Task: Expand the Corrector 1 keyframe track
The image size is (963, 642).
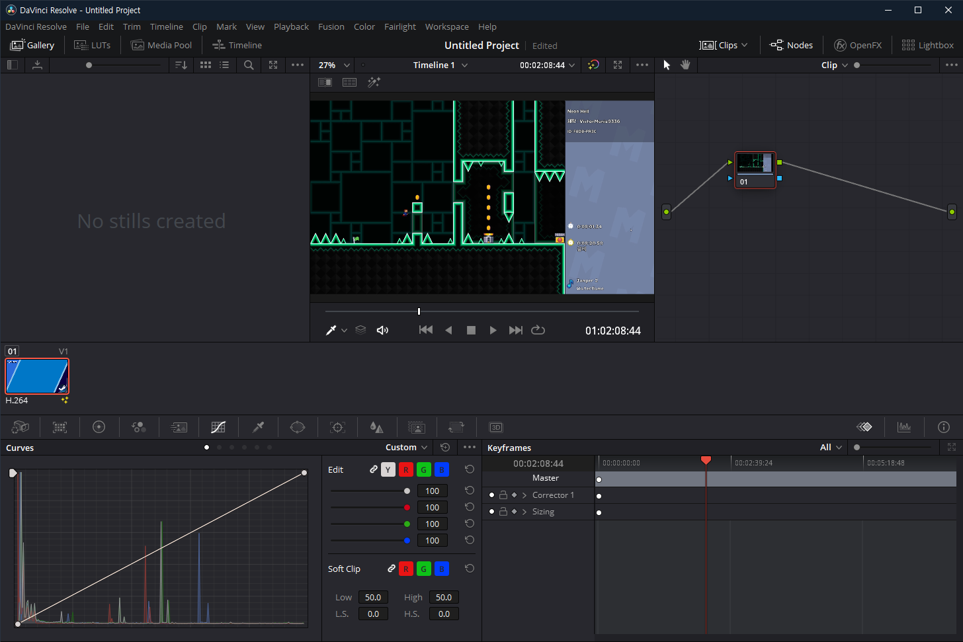Action: pos(524,495)
